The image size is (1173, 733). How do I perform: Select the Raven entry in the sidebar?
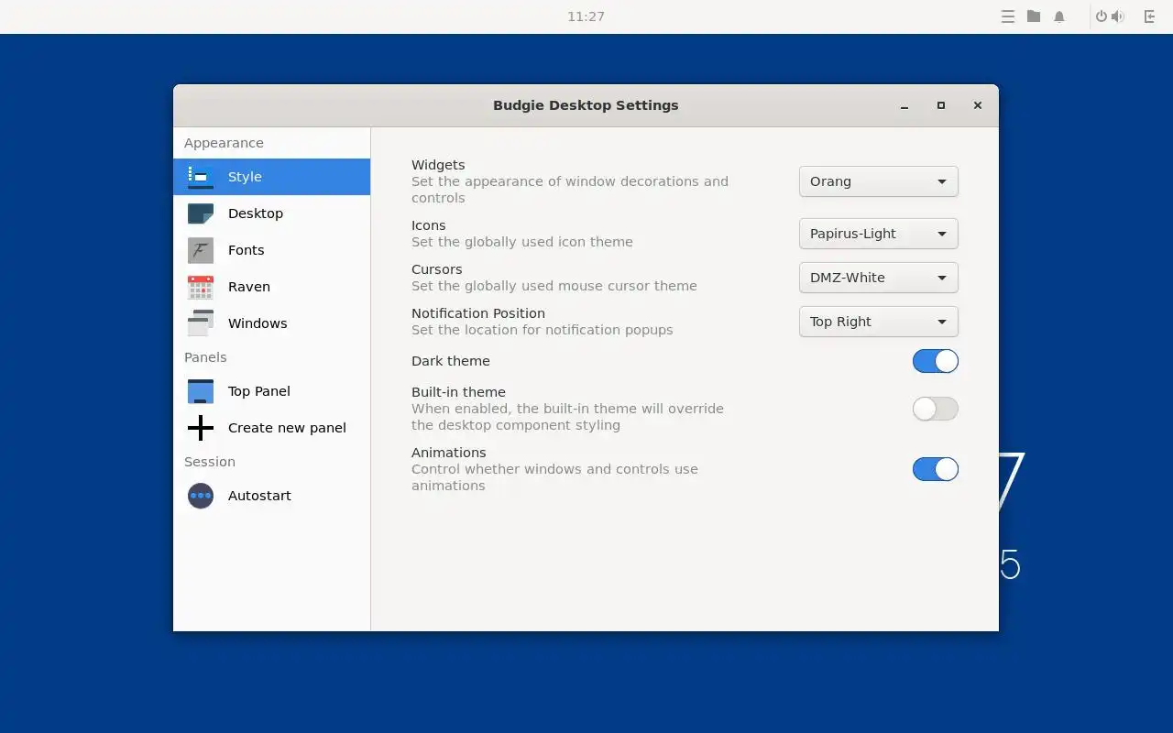coord(271,287)
